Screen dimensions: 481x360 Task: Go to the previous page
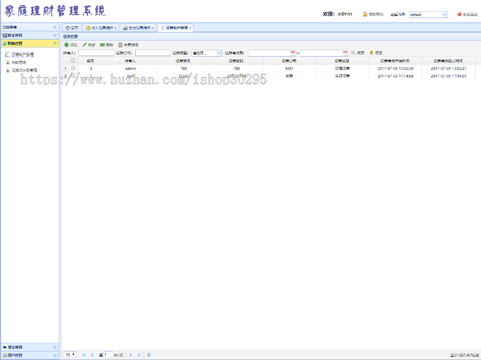[x=92, y=355]
